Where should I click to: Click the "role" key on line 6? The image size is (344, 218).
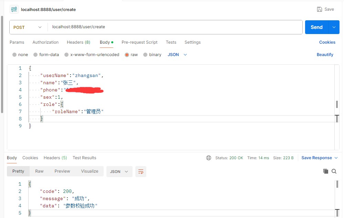tap(49, 104)
